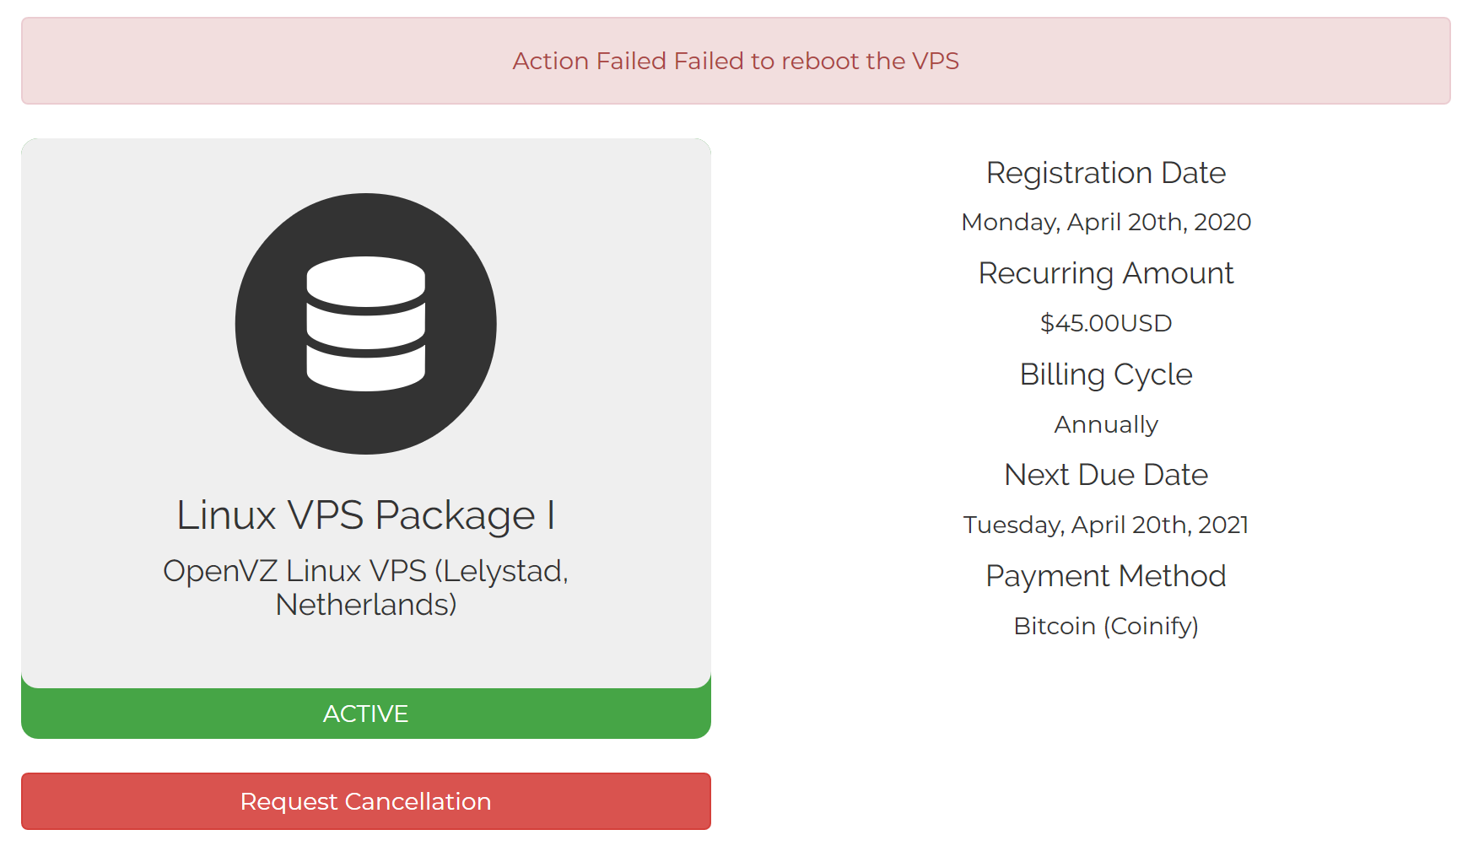This screenshot has width=1473, height=862.
Task: Click the word Bitcoin in payment method
Action: pos(1055,626)
